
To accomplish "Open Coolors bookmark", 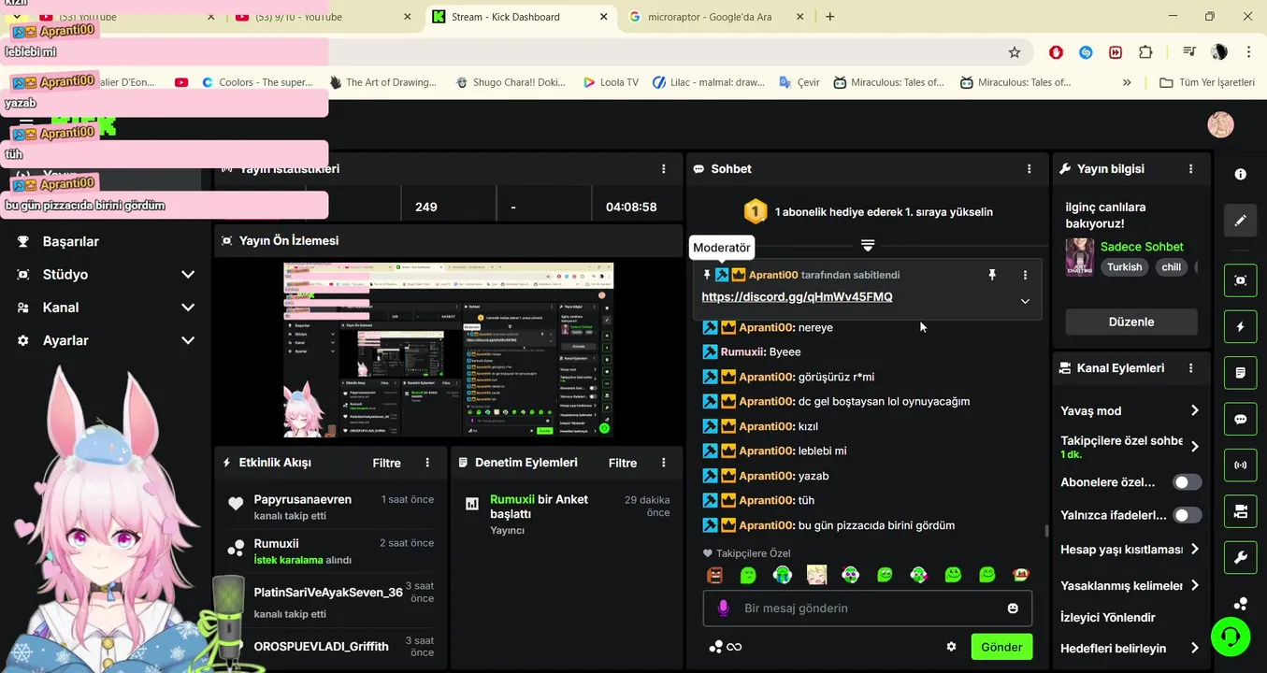I will click(x=257, y=82).
